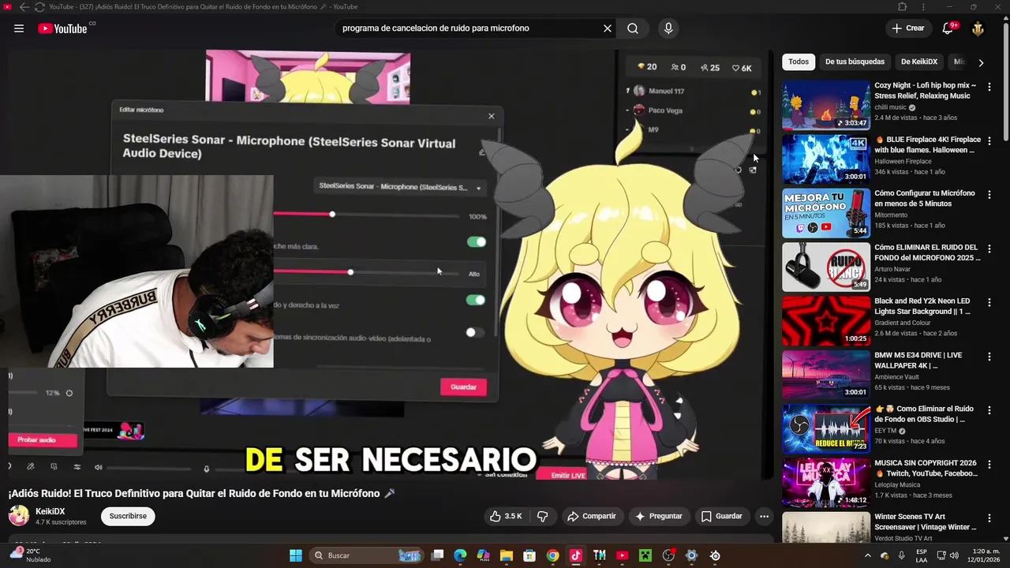Open Task View on the taskbar

tap(438, 555)
